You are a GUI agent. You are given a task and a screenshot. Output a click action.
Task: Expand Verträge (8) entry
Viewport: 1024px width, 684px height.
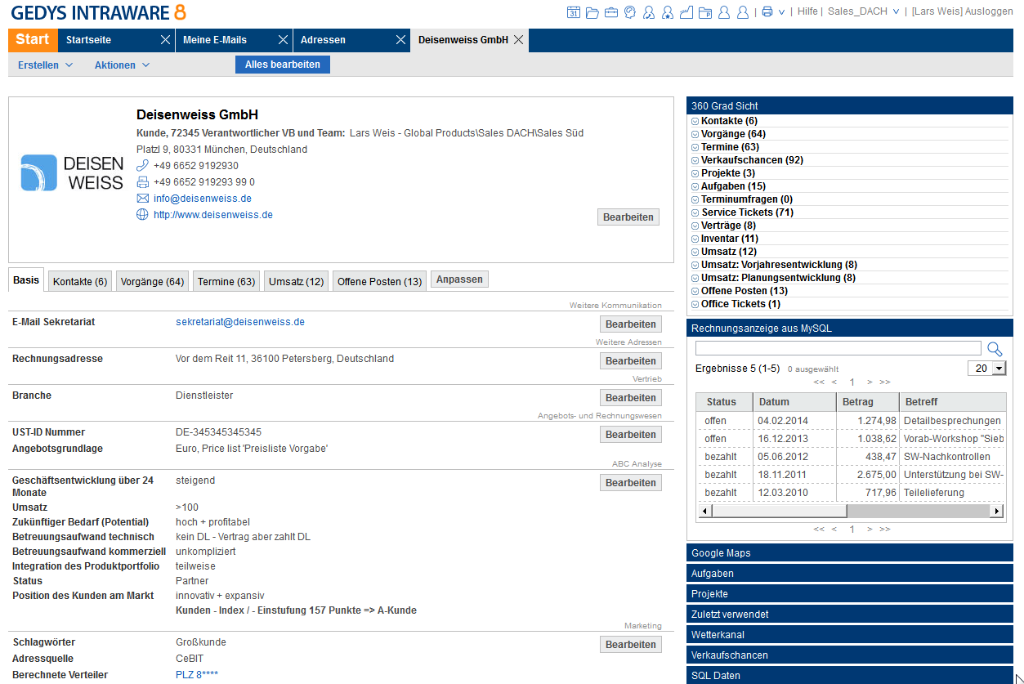click(x=695, y=226)
